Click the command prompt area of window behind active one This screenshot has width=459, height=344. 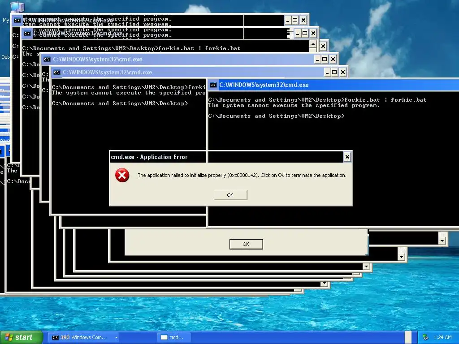(129, 146)
